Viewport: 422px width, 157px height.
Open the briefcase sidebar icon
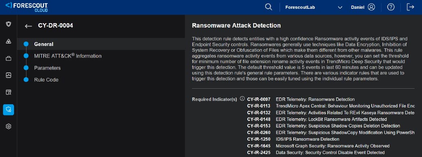8,58
